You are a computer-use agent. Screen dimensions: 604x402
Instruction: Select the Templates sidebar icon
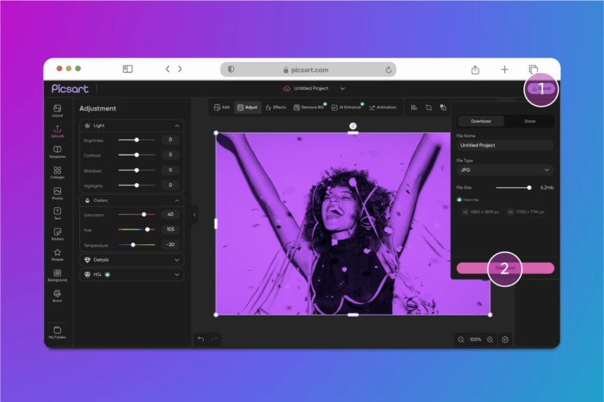pos(57,152)
